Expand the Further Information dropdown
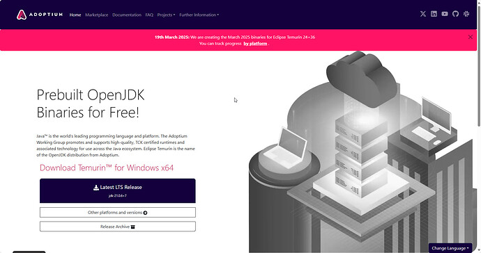This screenshot has width=481, height=253. point(199,15)
